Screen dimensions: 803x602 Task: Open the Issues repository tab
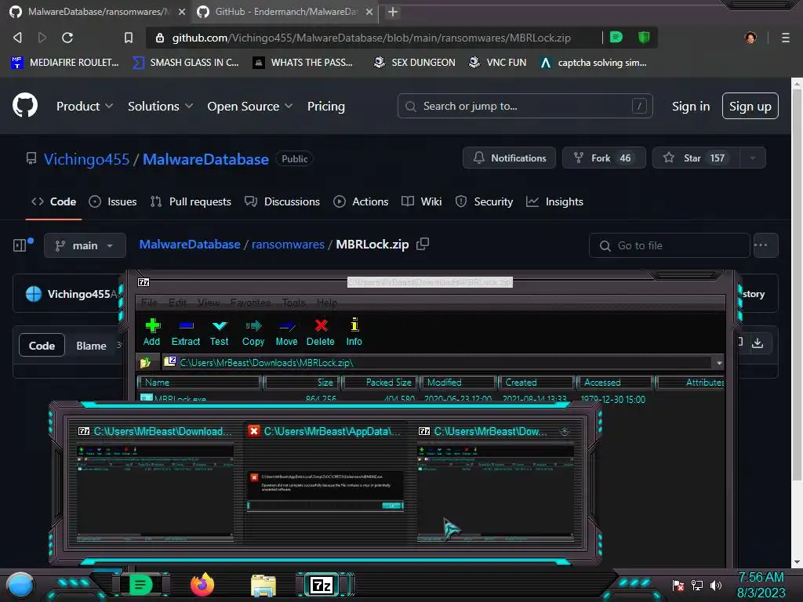pos(113,201)
